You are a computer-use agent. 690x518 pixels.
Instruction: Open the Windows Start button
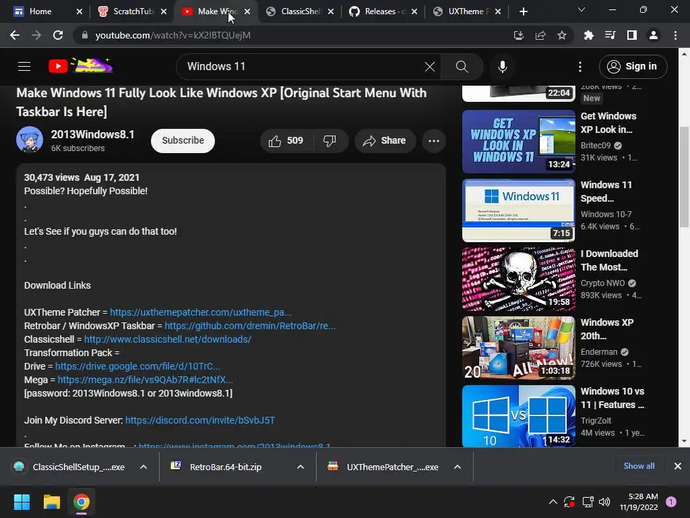(x=22, y=502)
